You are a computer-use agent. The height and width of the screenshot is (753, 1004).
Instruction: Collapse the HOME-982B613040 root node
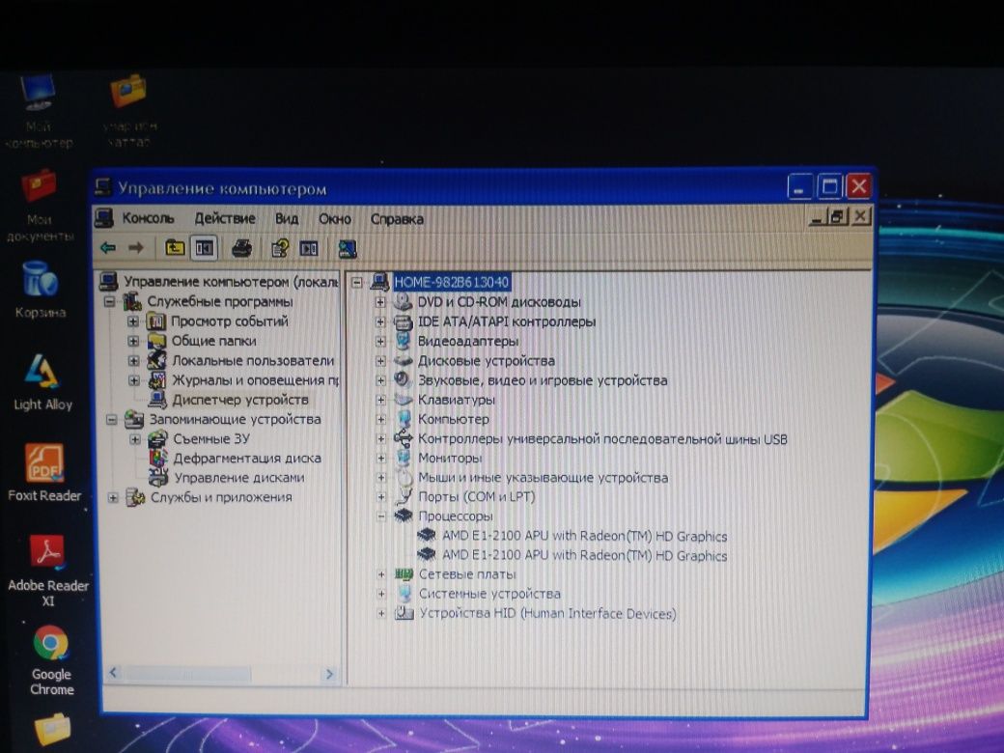click(356, 282)
